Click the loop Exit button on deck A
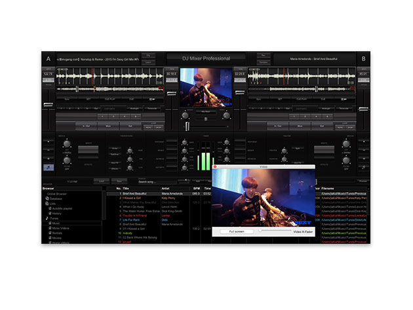This screenshot has width=413, height=310. (x=130, y=126)
